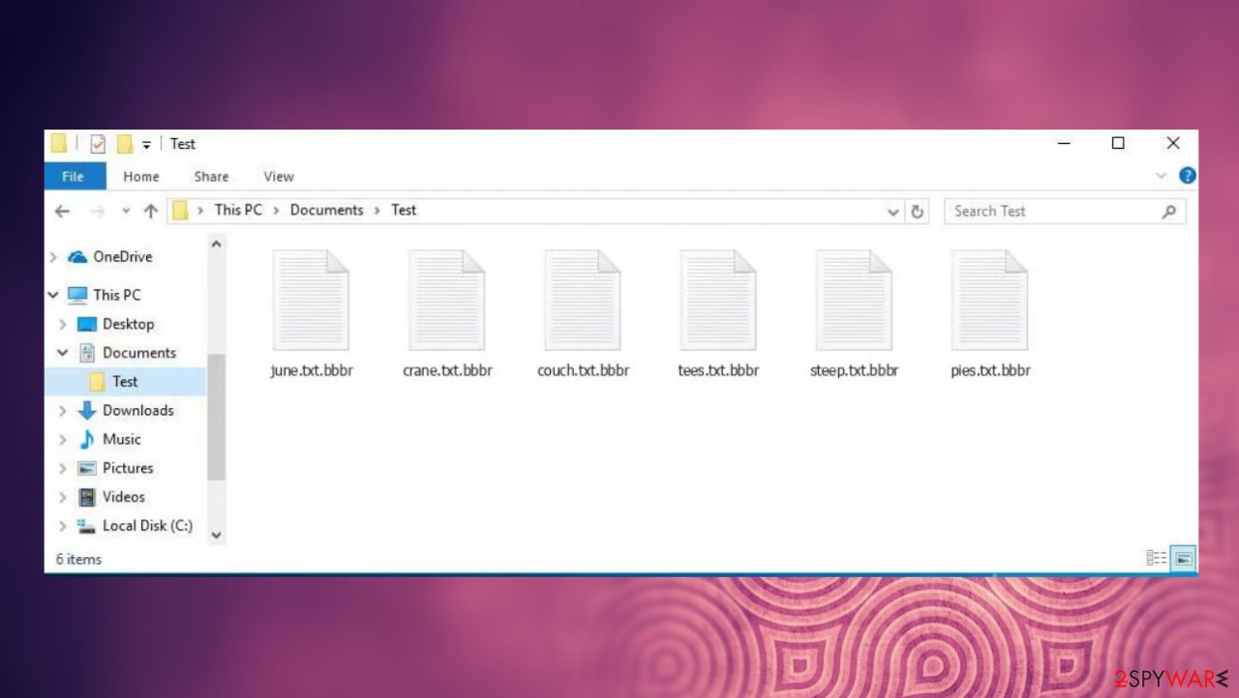
Task: Expand the Downloads tree item
Action: pos(63,410)
